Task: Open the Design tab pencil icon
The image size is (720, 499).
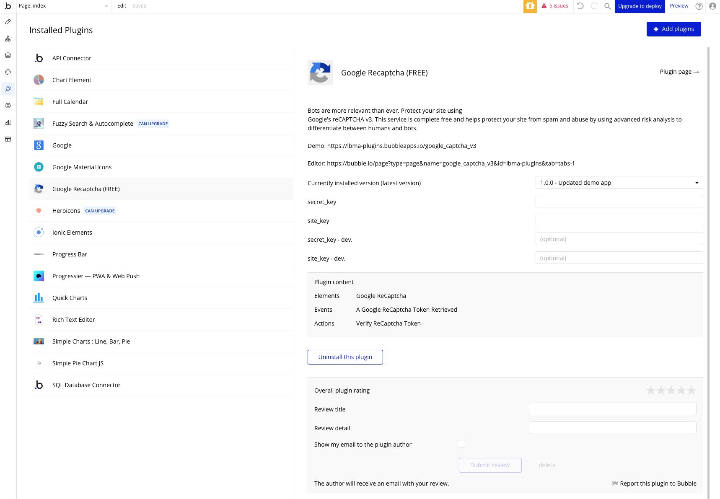Action: [x=8, y=22]
